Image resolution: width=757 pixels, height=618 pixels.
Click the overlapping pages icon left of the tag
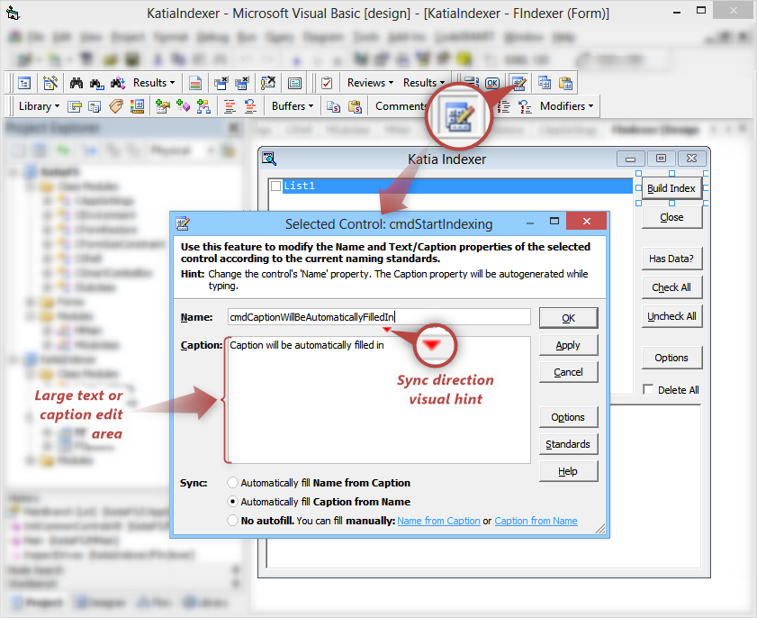pos(95,106)
